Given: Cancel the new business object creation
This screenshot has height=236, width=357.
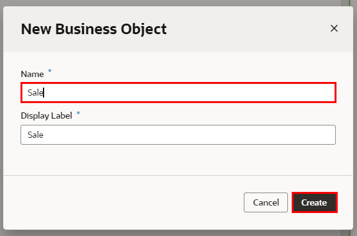Looking at the screenshot, I should 266,202.
